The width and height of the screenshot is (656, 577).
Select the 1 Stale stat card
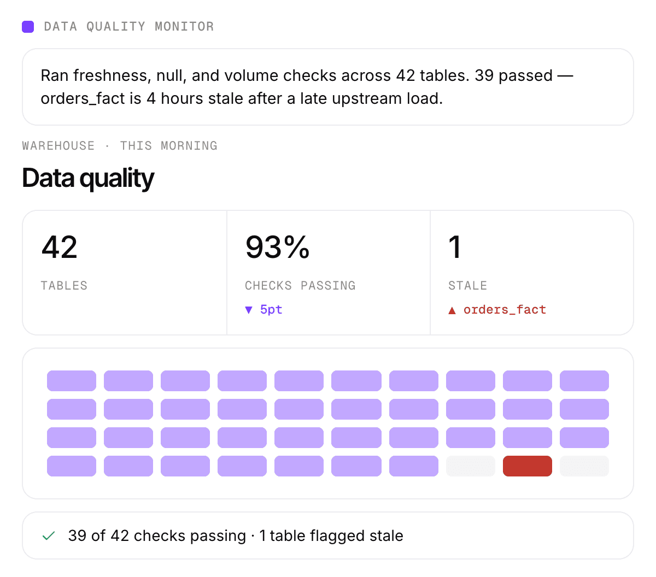point(532,273)
